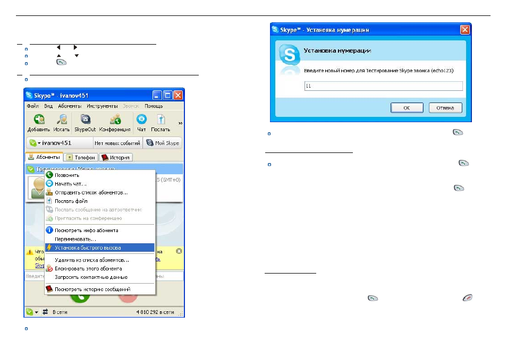
Task: Click the В сети status text
Action: 60,312
